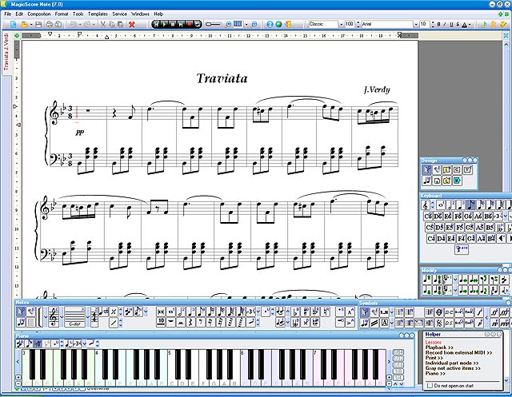Image resolution: width=512 pixels, height=397 pixels.
Task: Start playback with green play button
Action: click(x=164, y=24)
